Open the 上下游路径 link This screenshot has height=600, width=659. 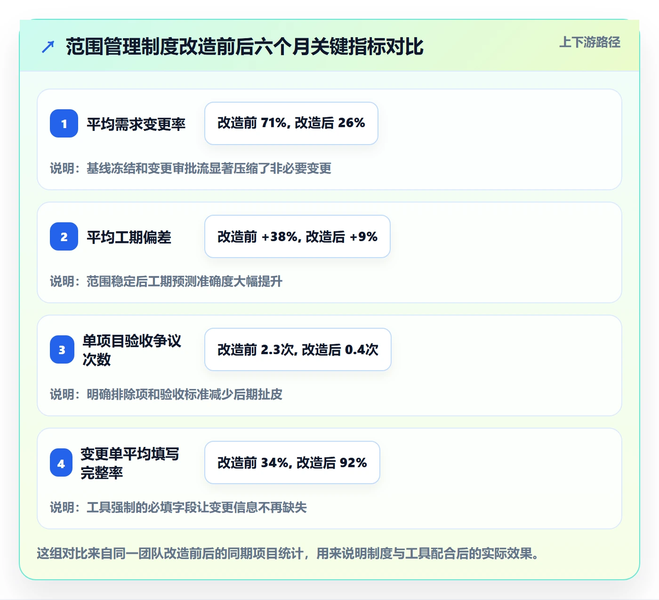(x=590, y=42)
